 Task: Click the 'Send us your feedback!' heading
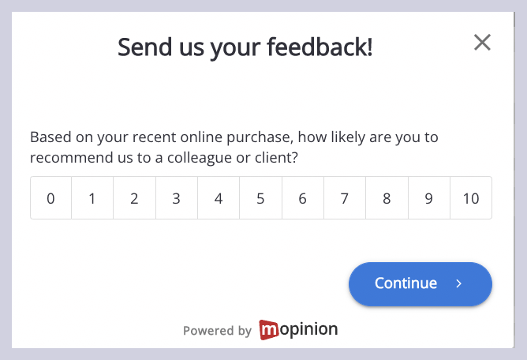tap(245, 47)
